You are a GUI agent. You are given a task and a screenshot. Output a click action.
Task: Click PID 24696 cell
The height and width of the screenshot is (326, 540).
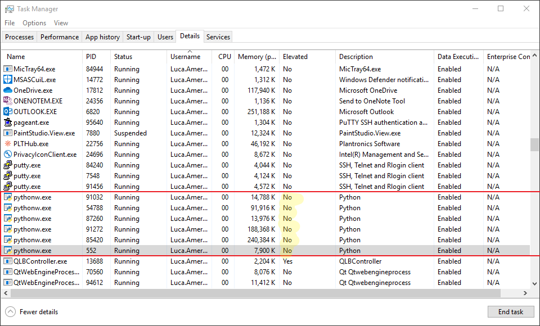94,154
